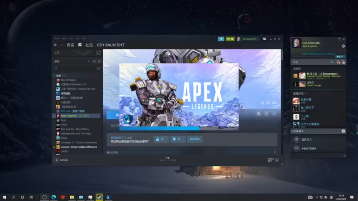Click the add game plus icon

pos(56,160)
